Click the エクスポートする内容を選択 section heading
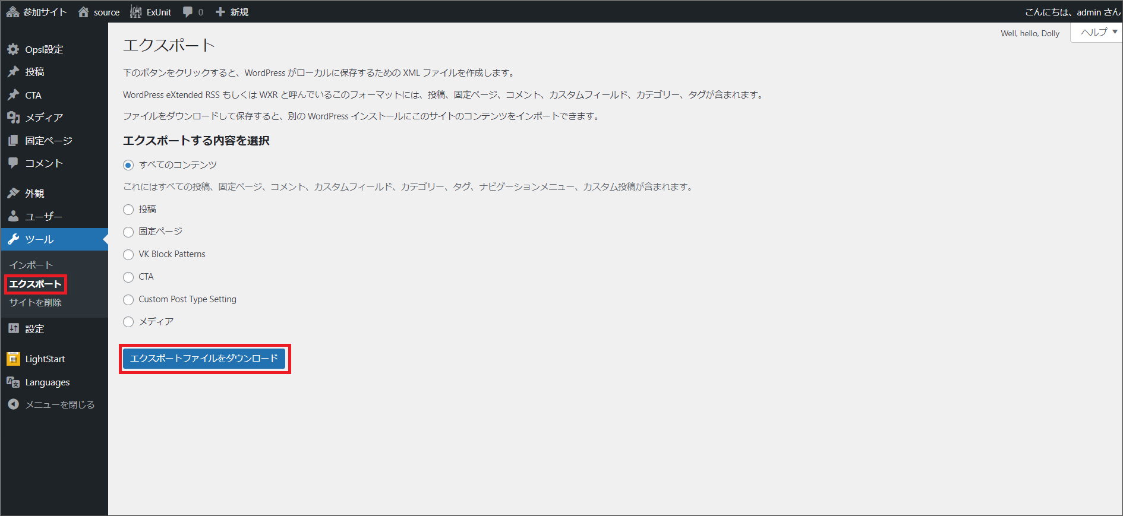 tap(196, 141)
